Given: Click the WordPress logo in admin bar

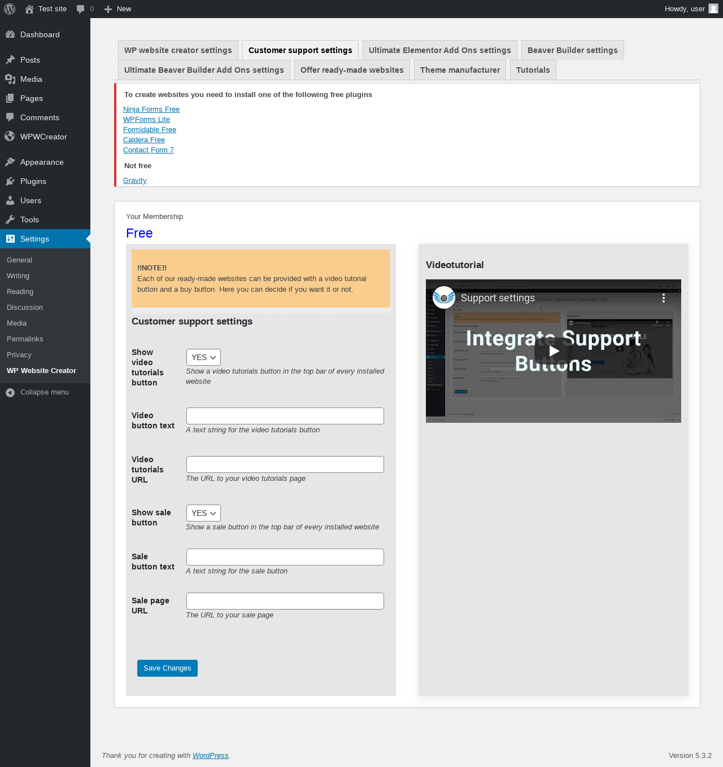Looking at the screenshot, I should coord(10,9).
